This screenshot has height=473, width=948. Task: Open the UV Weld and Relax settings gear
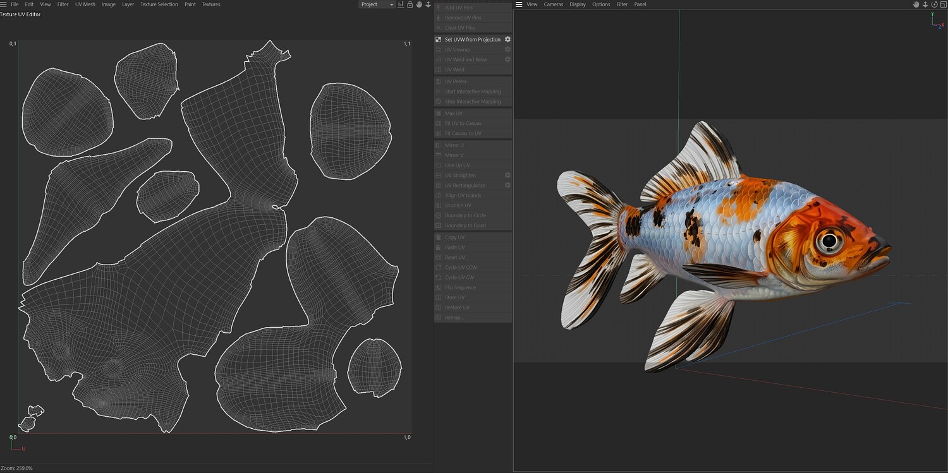(507, 59)
